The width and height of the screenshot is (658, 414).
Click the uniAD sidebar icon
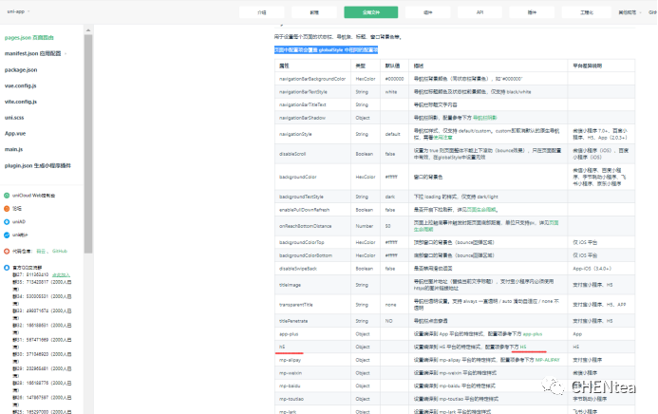coord(7,220)
